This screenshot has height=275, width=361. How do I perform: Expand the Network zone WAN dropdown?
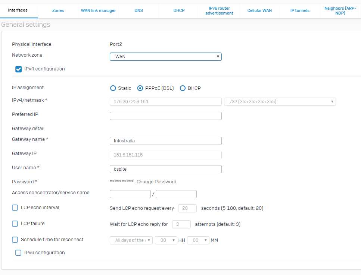pyautogui.click(x=165, y=57)
